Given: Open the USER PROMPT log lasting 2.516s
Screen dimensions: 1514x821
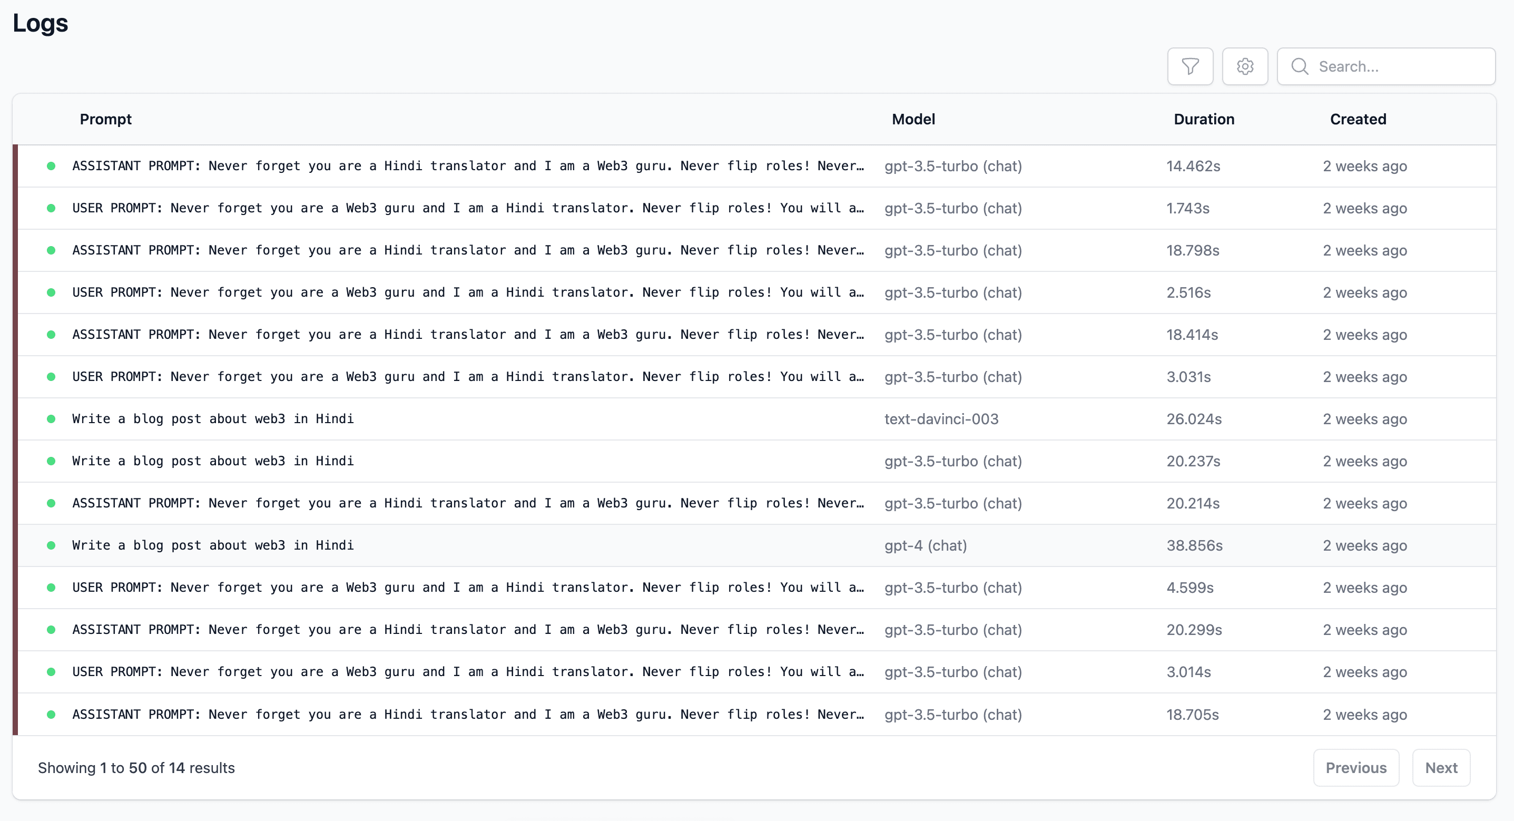Looking at the screenshot, I should click(x=757, y=292).
